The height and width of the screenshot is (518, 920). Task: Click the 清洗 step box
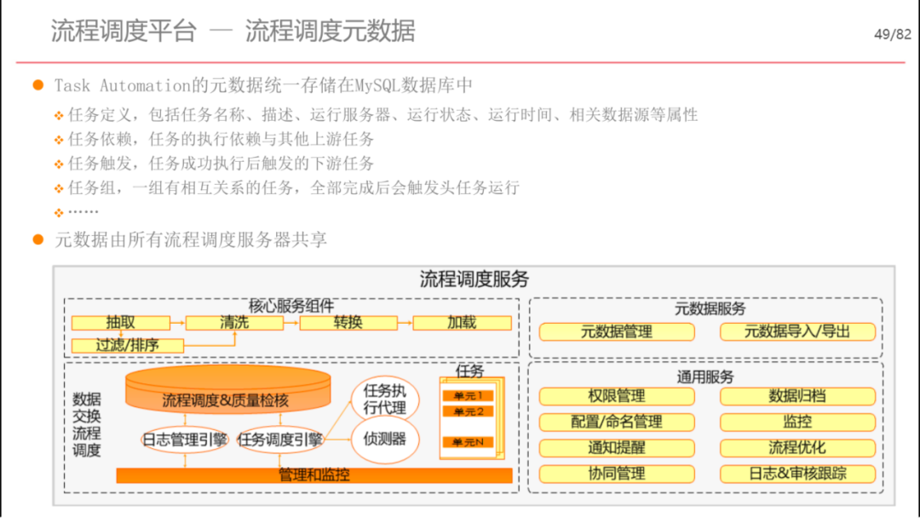tap(234, 323)
